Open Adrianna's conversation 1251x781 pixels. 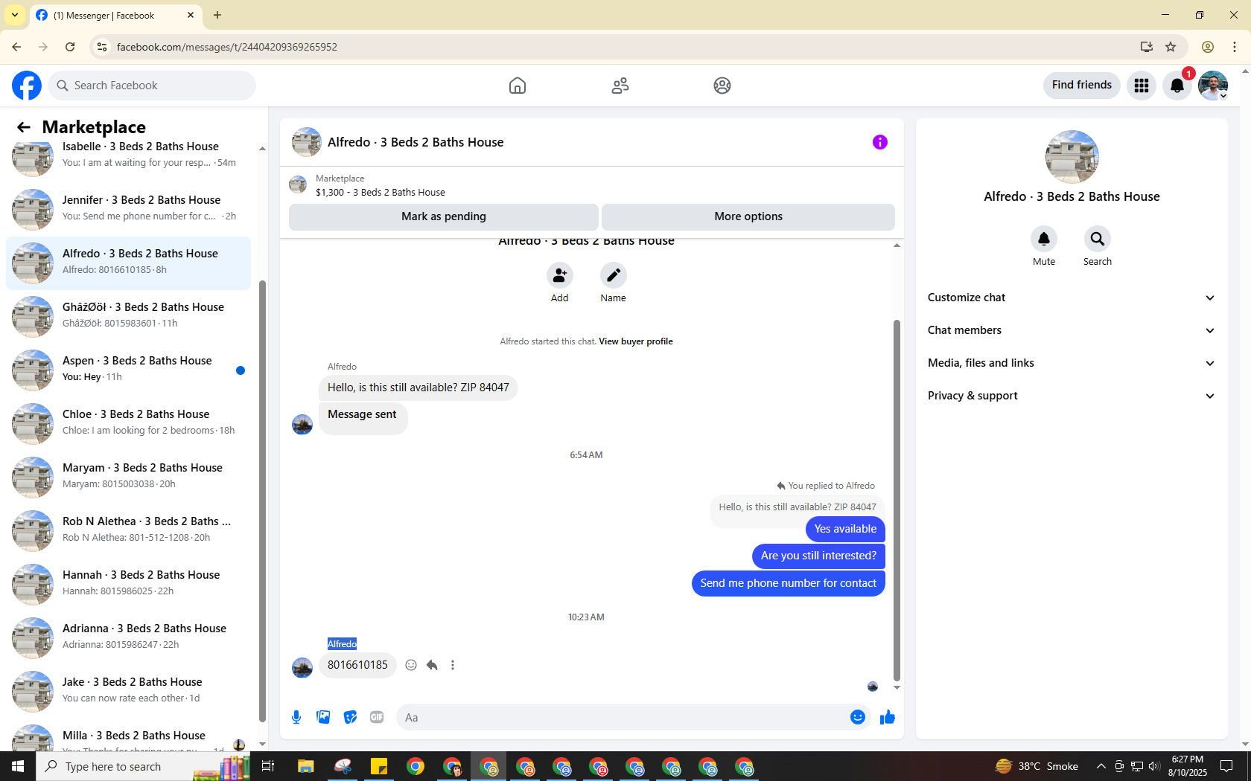pos(128,637)
